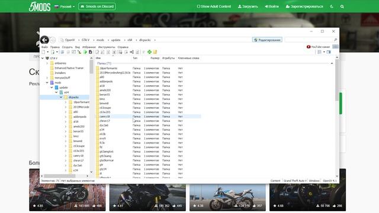This screenshot has width=379, height=213.
Task: Click the first blank-page New icon in toolbar
Action: (x=43, y=52)
